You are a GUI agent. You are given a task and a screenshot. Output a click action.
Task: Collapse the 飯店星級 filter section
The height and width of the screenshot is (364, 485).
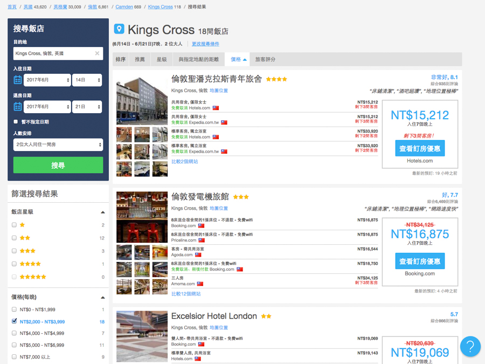tap(103, 212)
